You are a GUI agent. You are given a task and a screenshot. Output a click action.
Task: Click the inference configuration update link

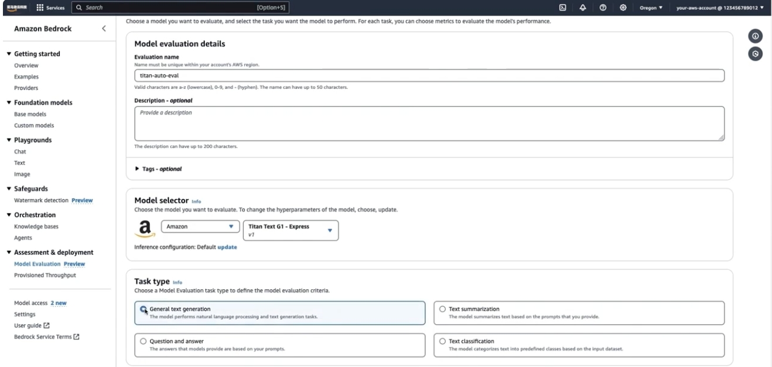227,247
